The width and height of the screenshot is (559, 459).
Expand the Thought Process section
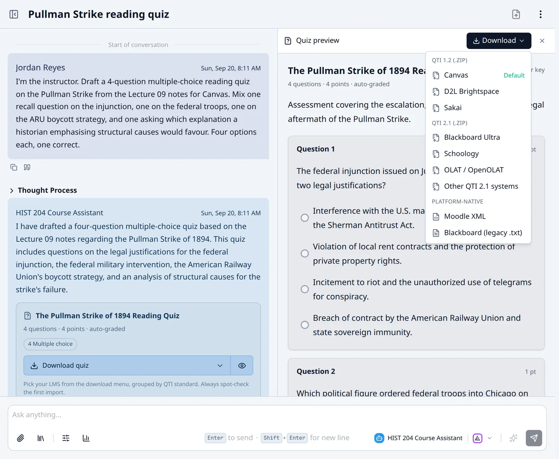43,190
